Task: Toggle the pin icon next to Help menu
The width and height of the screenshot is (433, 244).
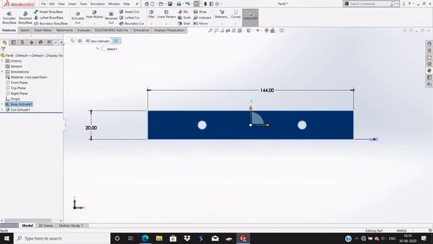Action: 137,4
